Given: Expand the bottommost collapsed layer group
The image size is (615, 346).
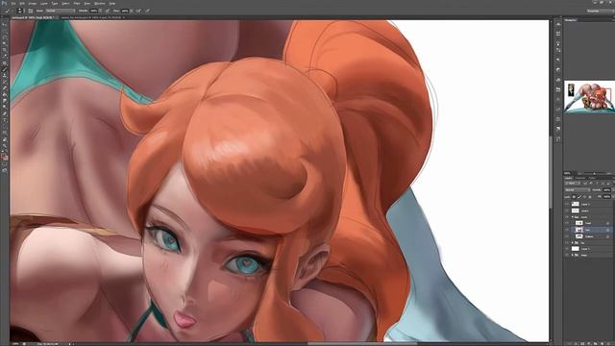Looking at the screenshot, I should tap(573, 255).
